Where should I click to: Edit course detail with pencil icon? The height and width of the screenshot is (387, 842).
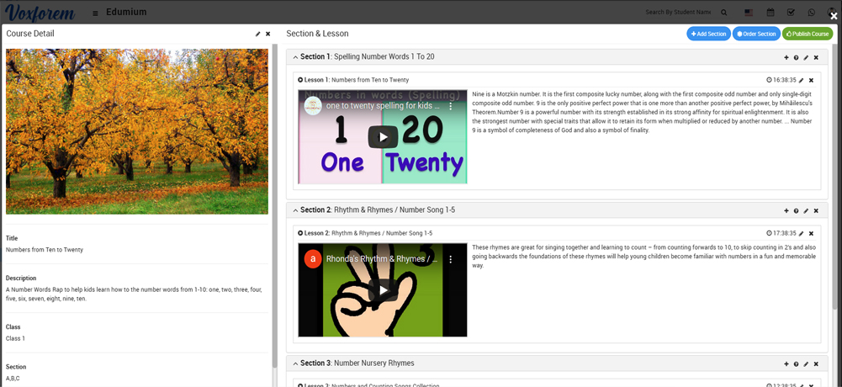(257, 34)
